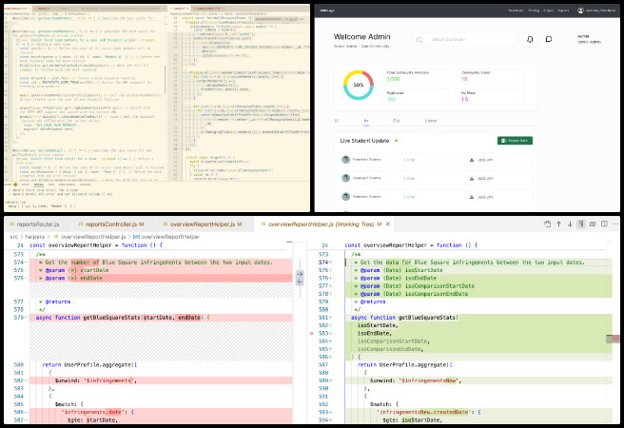The image size is (624, 428).
Task: Select the 'In' tab on the dashboard
Action: [365, 121]
